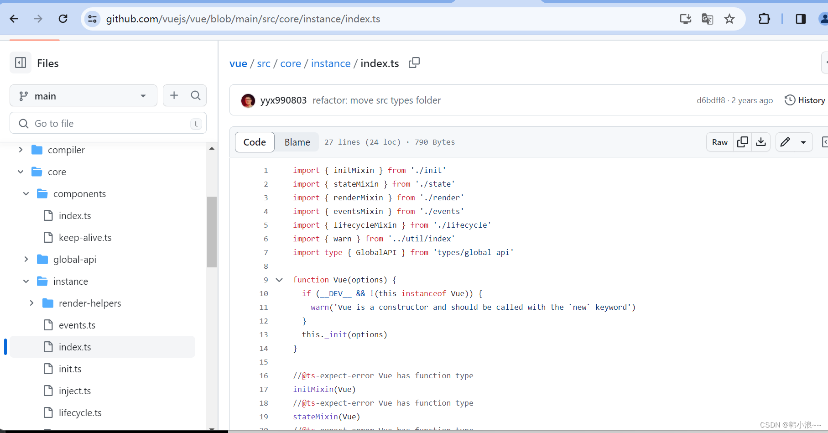Open commit message refactor: move src types folder
This screenshot has width=828, height=433.
pos(376,100)
